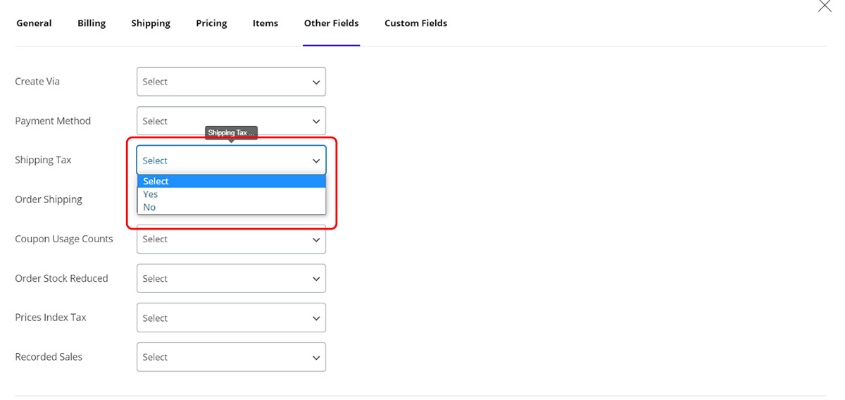Go to the Shipping tab

[x=151, y=23]
